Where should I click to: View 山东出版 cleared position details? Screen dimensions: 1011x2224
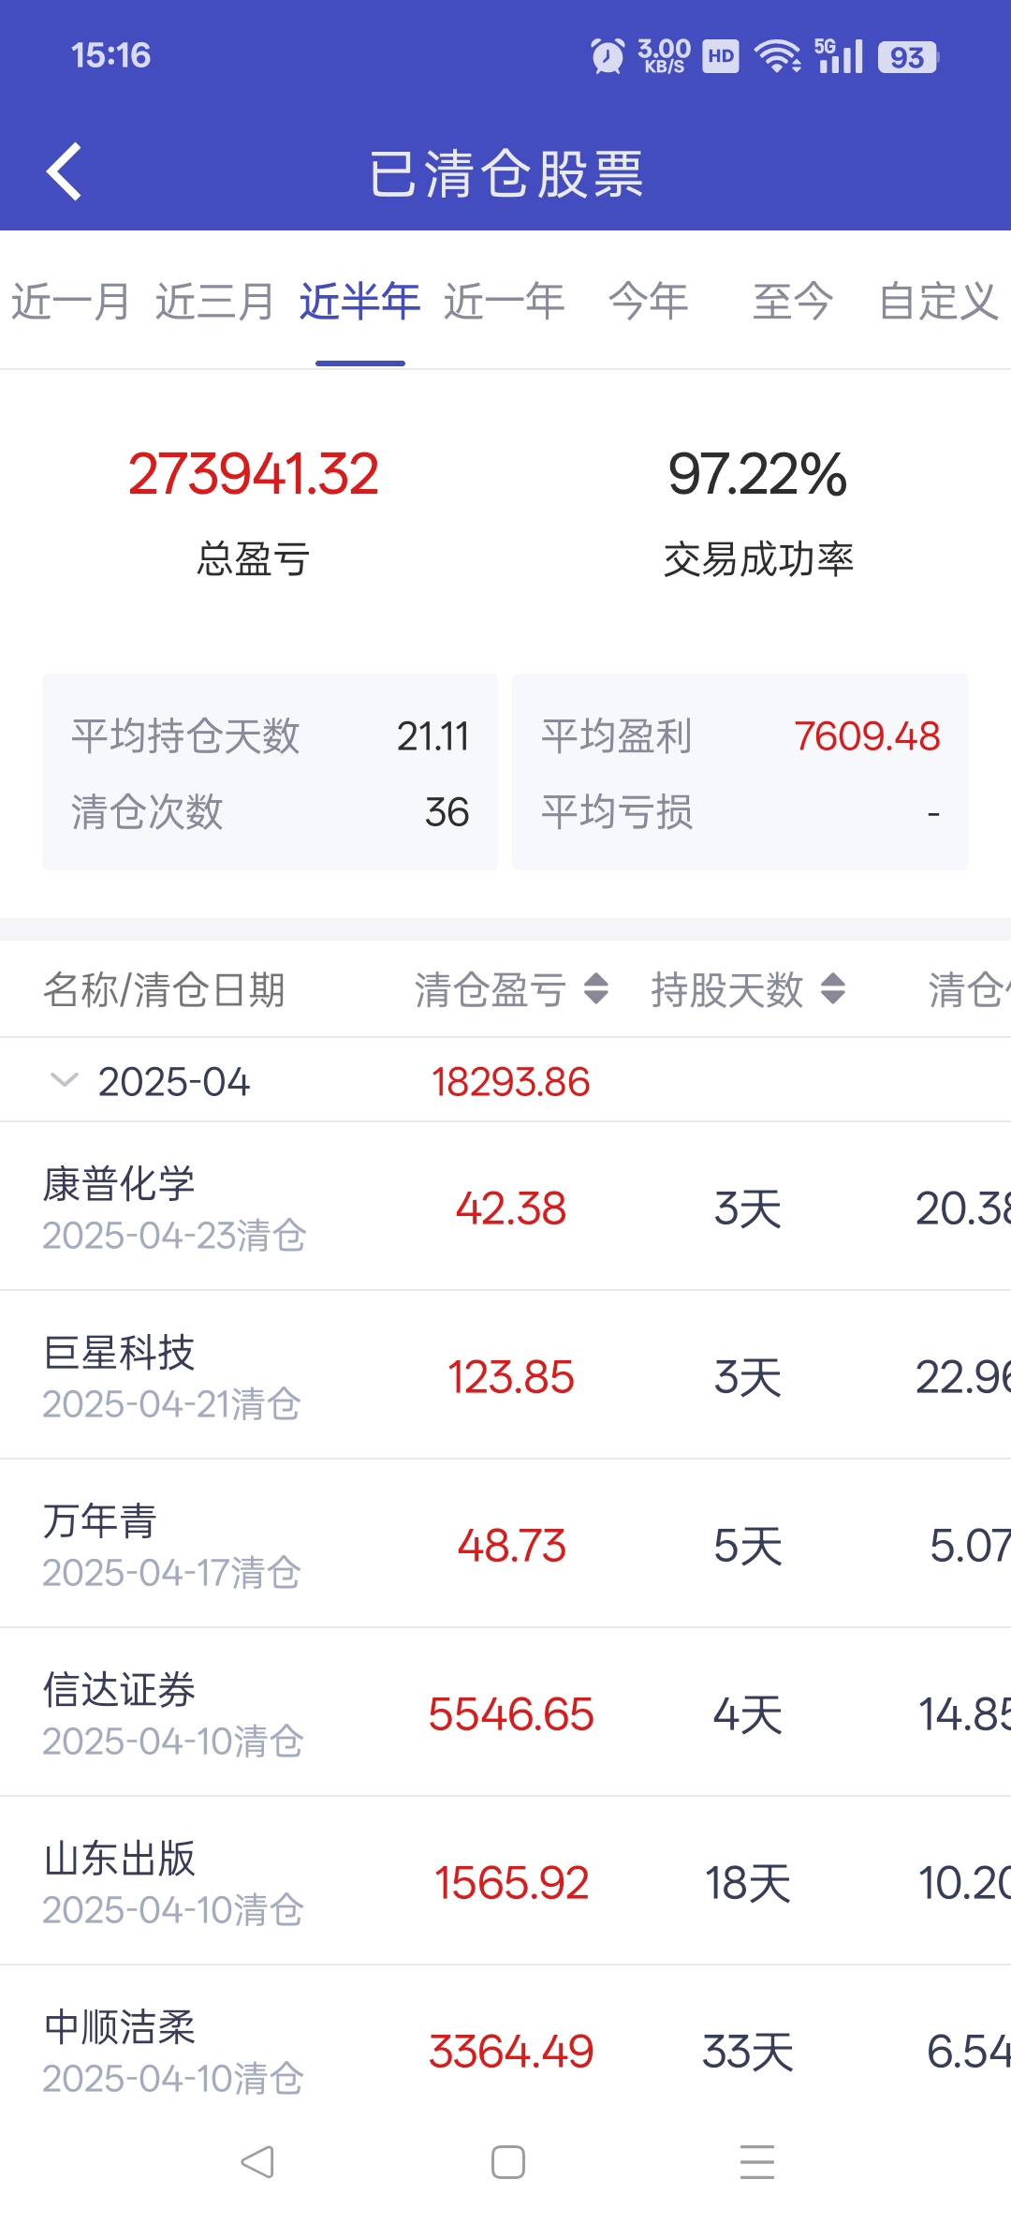coord(505,1881)
